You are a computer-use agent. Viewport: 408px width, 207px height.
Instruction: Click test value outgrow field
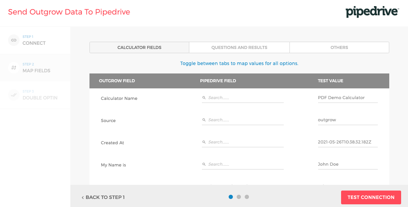(348, 120)
